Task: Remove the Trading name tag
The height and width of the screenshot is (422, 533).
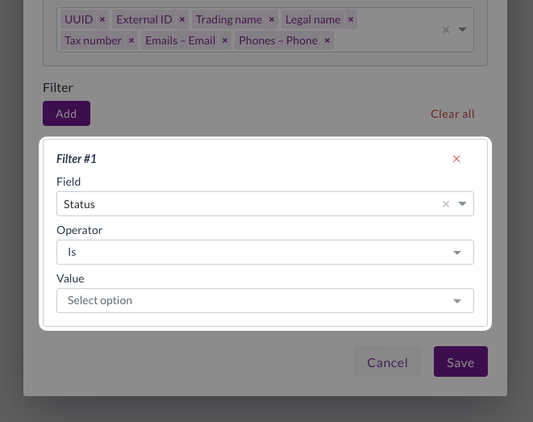Action: pos(272,19)
